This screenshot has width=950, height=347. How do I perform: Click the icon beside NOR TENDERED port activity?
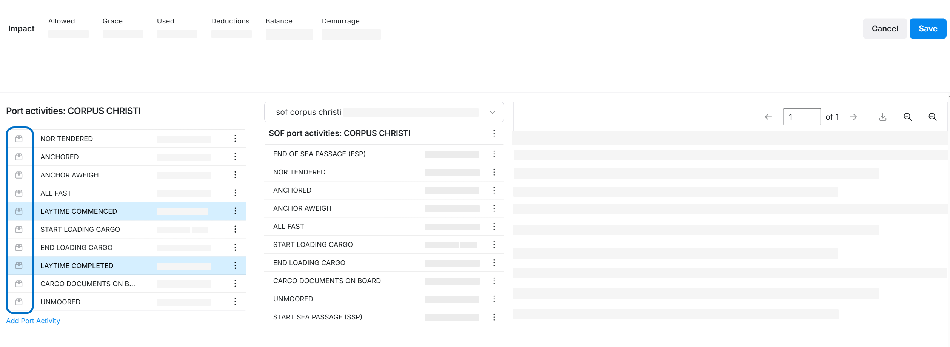(x=19, y=139)
